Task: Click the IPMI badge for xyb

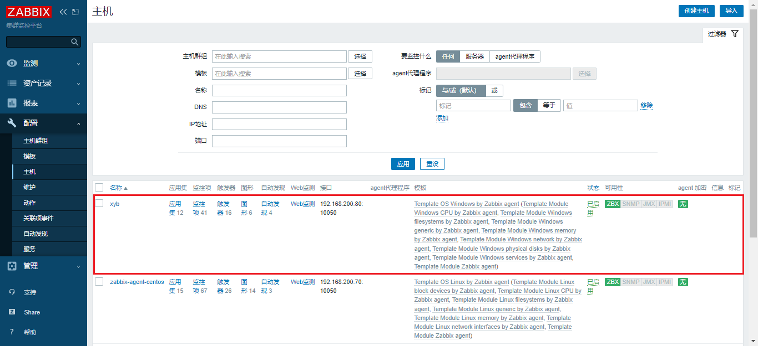Action: coord(665,204)
